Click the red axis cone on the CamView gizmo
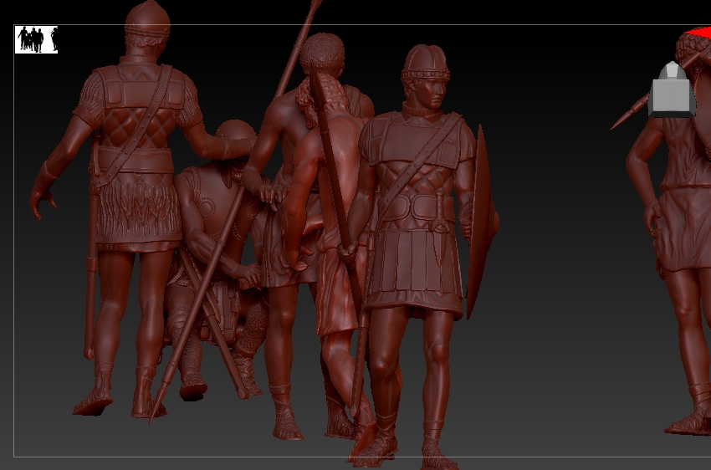The width and height of the screenshot is (711, 470). (x=696, y=33)
